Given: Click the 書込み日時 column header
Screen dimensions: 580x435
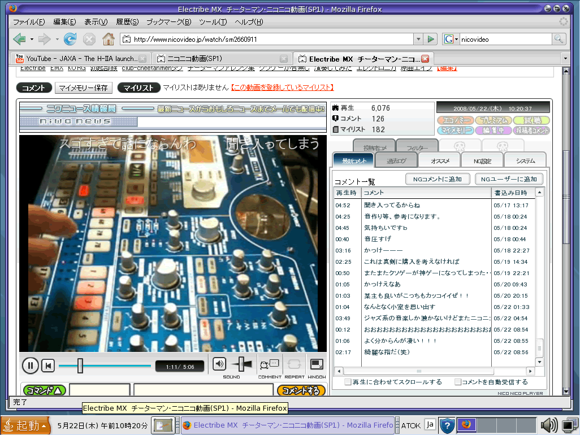Looking at the screenshot, I should (x=513, y=193).
